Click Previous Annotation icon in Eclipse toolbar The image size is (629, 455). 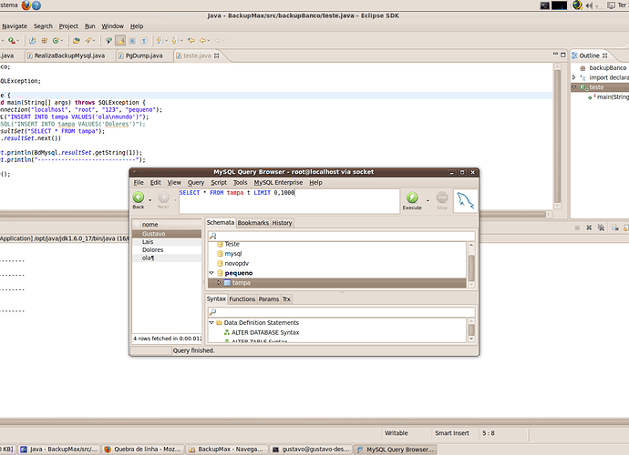[x=175, y=40]
